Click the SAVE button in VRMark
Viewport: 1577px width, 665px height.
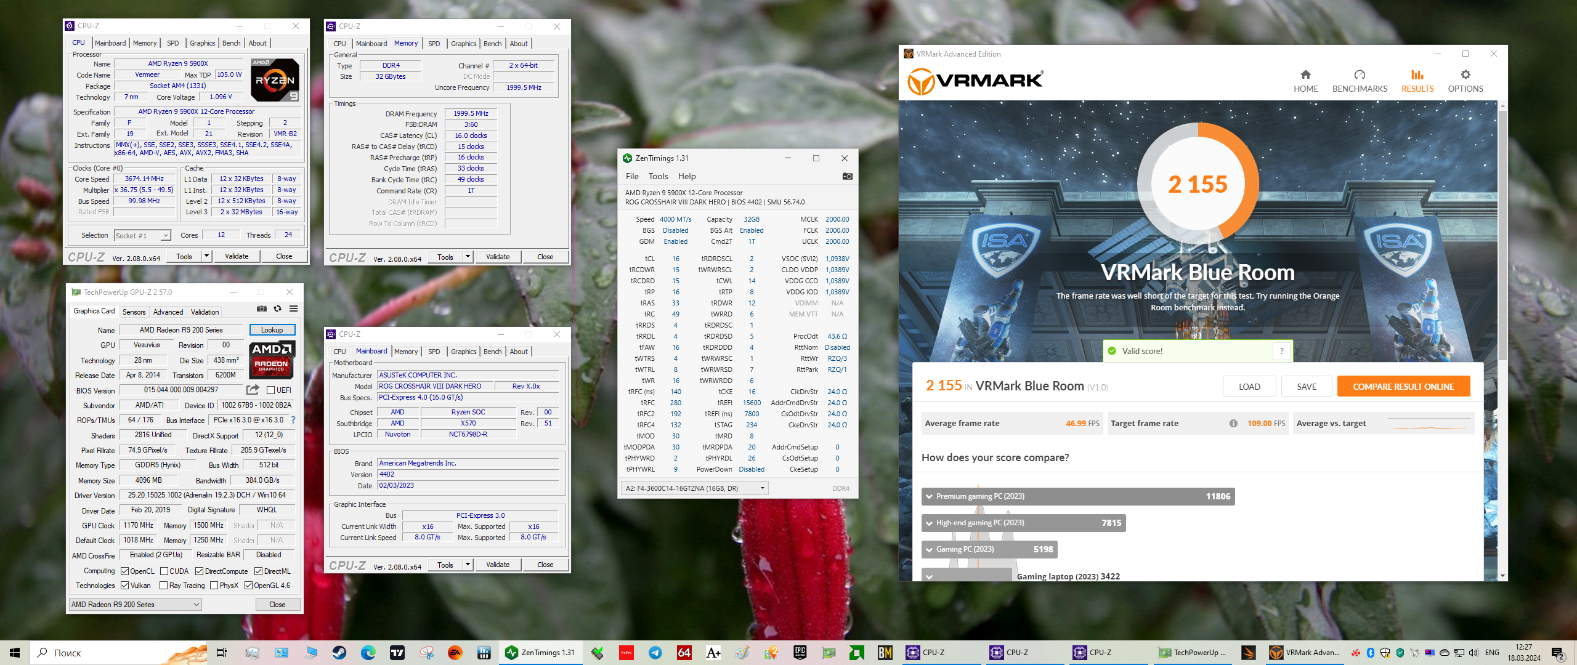coord(1307,387)
